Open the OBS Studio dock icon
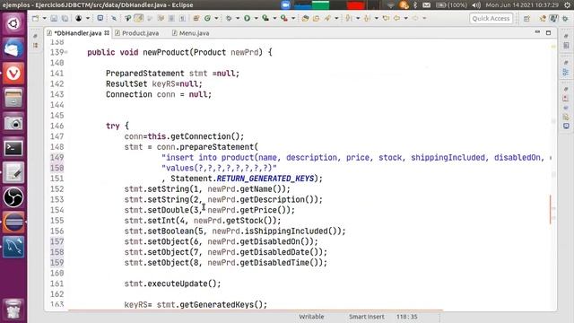Image resolution: width=574 pixels, height=323 pixels. tap(13, 197)
